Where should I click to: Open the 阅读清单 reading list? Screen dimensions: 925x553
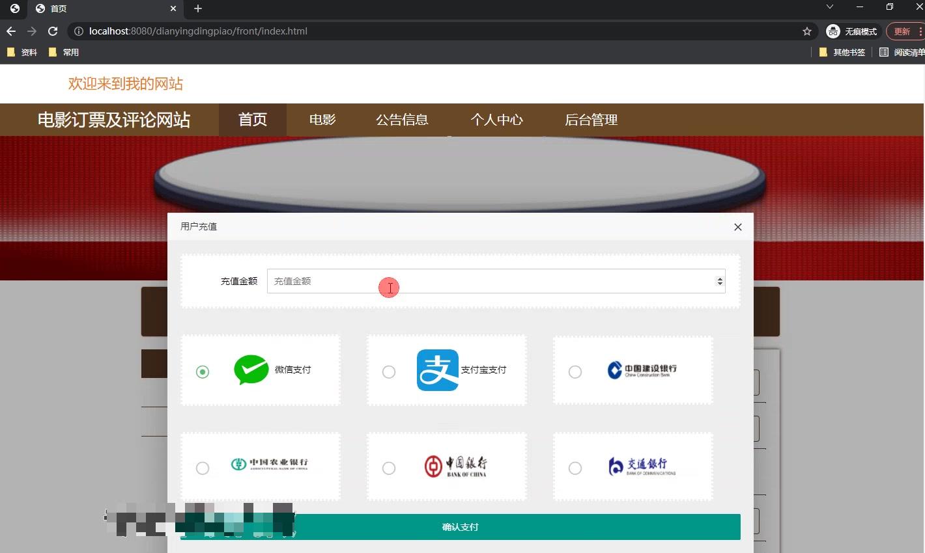pyautogui.click(x=902, y=52)
